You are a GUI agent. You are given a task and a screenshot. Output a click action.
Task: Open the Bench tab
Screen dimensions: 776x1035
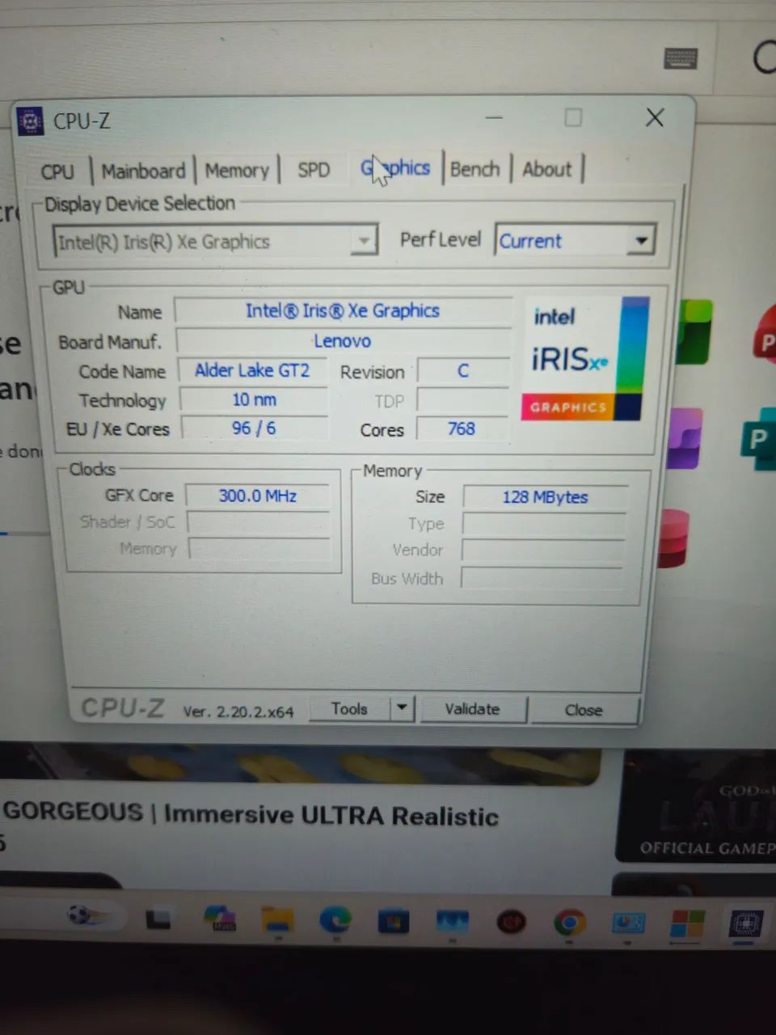point(475,169)
